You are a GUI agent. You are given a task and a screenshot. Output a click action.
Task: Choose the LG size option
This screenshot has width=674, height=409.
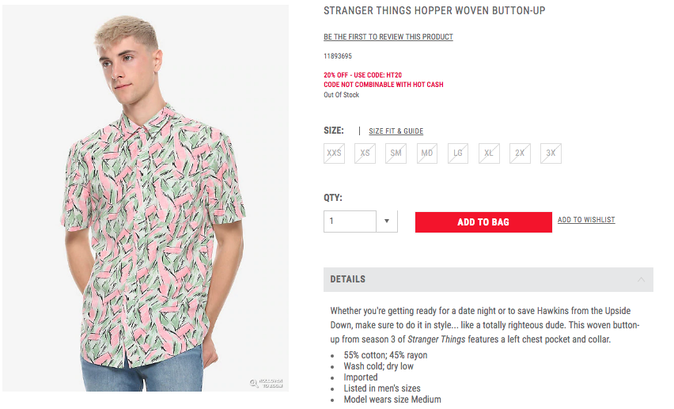coord(458,153)
